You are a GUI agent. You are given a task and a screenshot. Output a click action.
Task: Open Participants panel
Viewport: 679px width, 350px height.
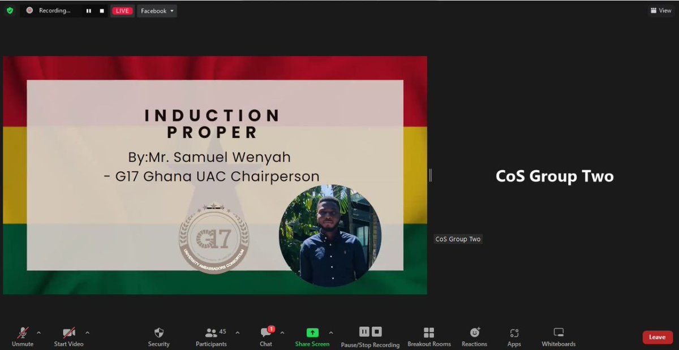[x=211, y=337]
